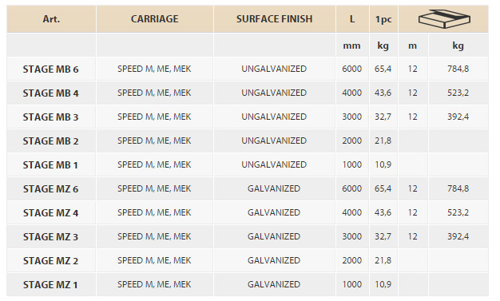Image resolution: width=500 pixels, height=301 pixels.
Task: Click STAGE MZ 2 article name
Action: click(50, 260)
